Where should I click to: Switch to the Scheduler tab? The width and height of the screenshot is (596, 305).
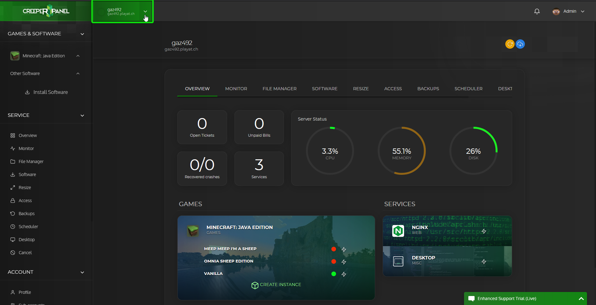coord(468,89)
